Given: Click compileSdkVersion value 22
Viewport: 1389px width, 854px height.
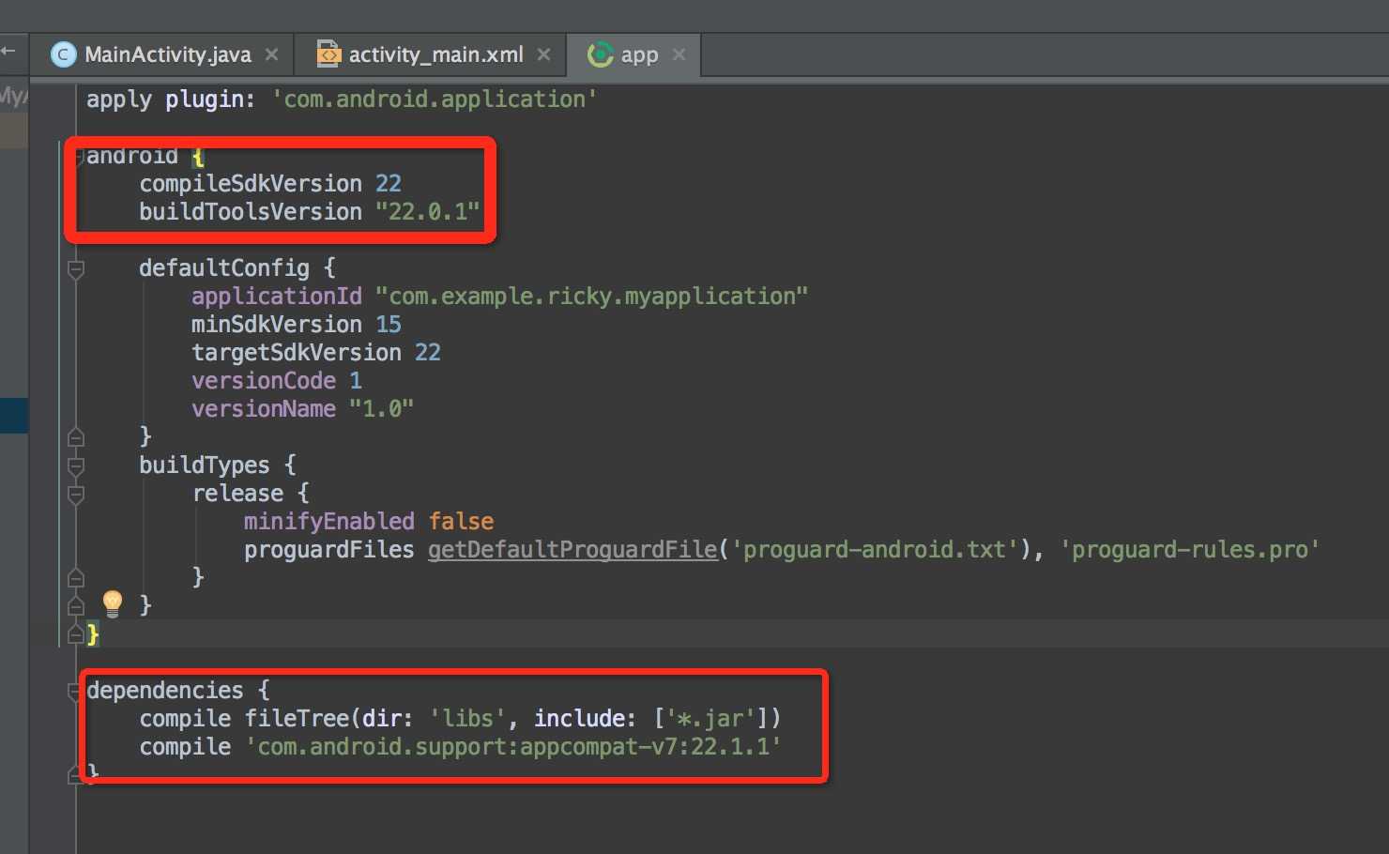Looking at the screenshot, I should 389,183.
